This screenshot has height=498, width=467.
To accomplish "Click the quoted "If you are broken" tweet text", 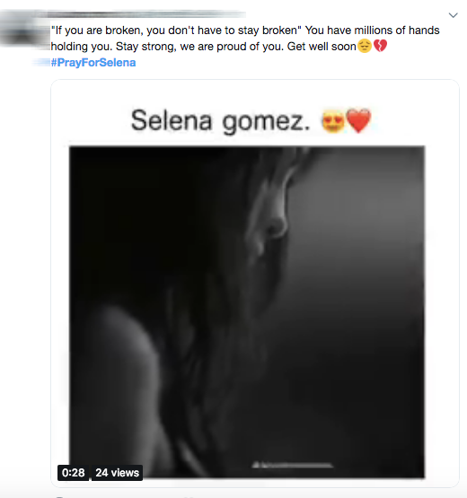I will click(176, 31).
